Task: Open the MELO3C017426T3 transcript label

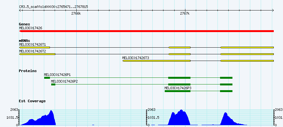Action: coord(136,58)
